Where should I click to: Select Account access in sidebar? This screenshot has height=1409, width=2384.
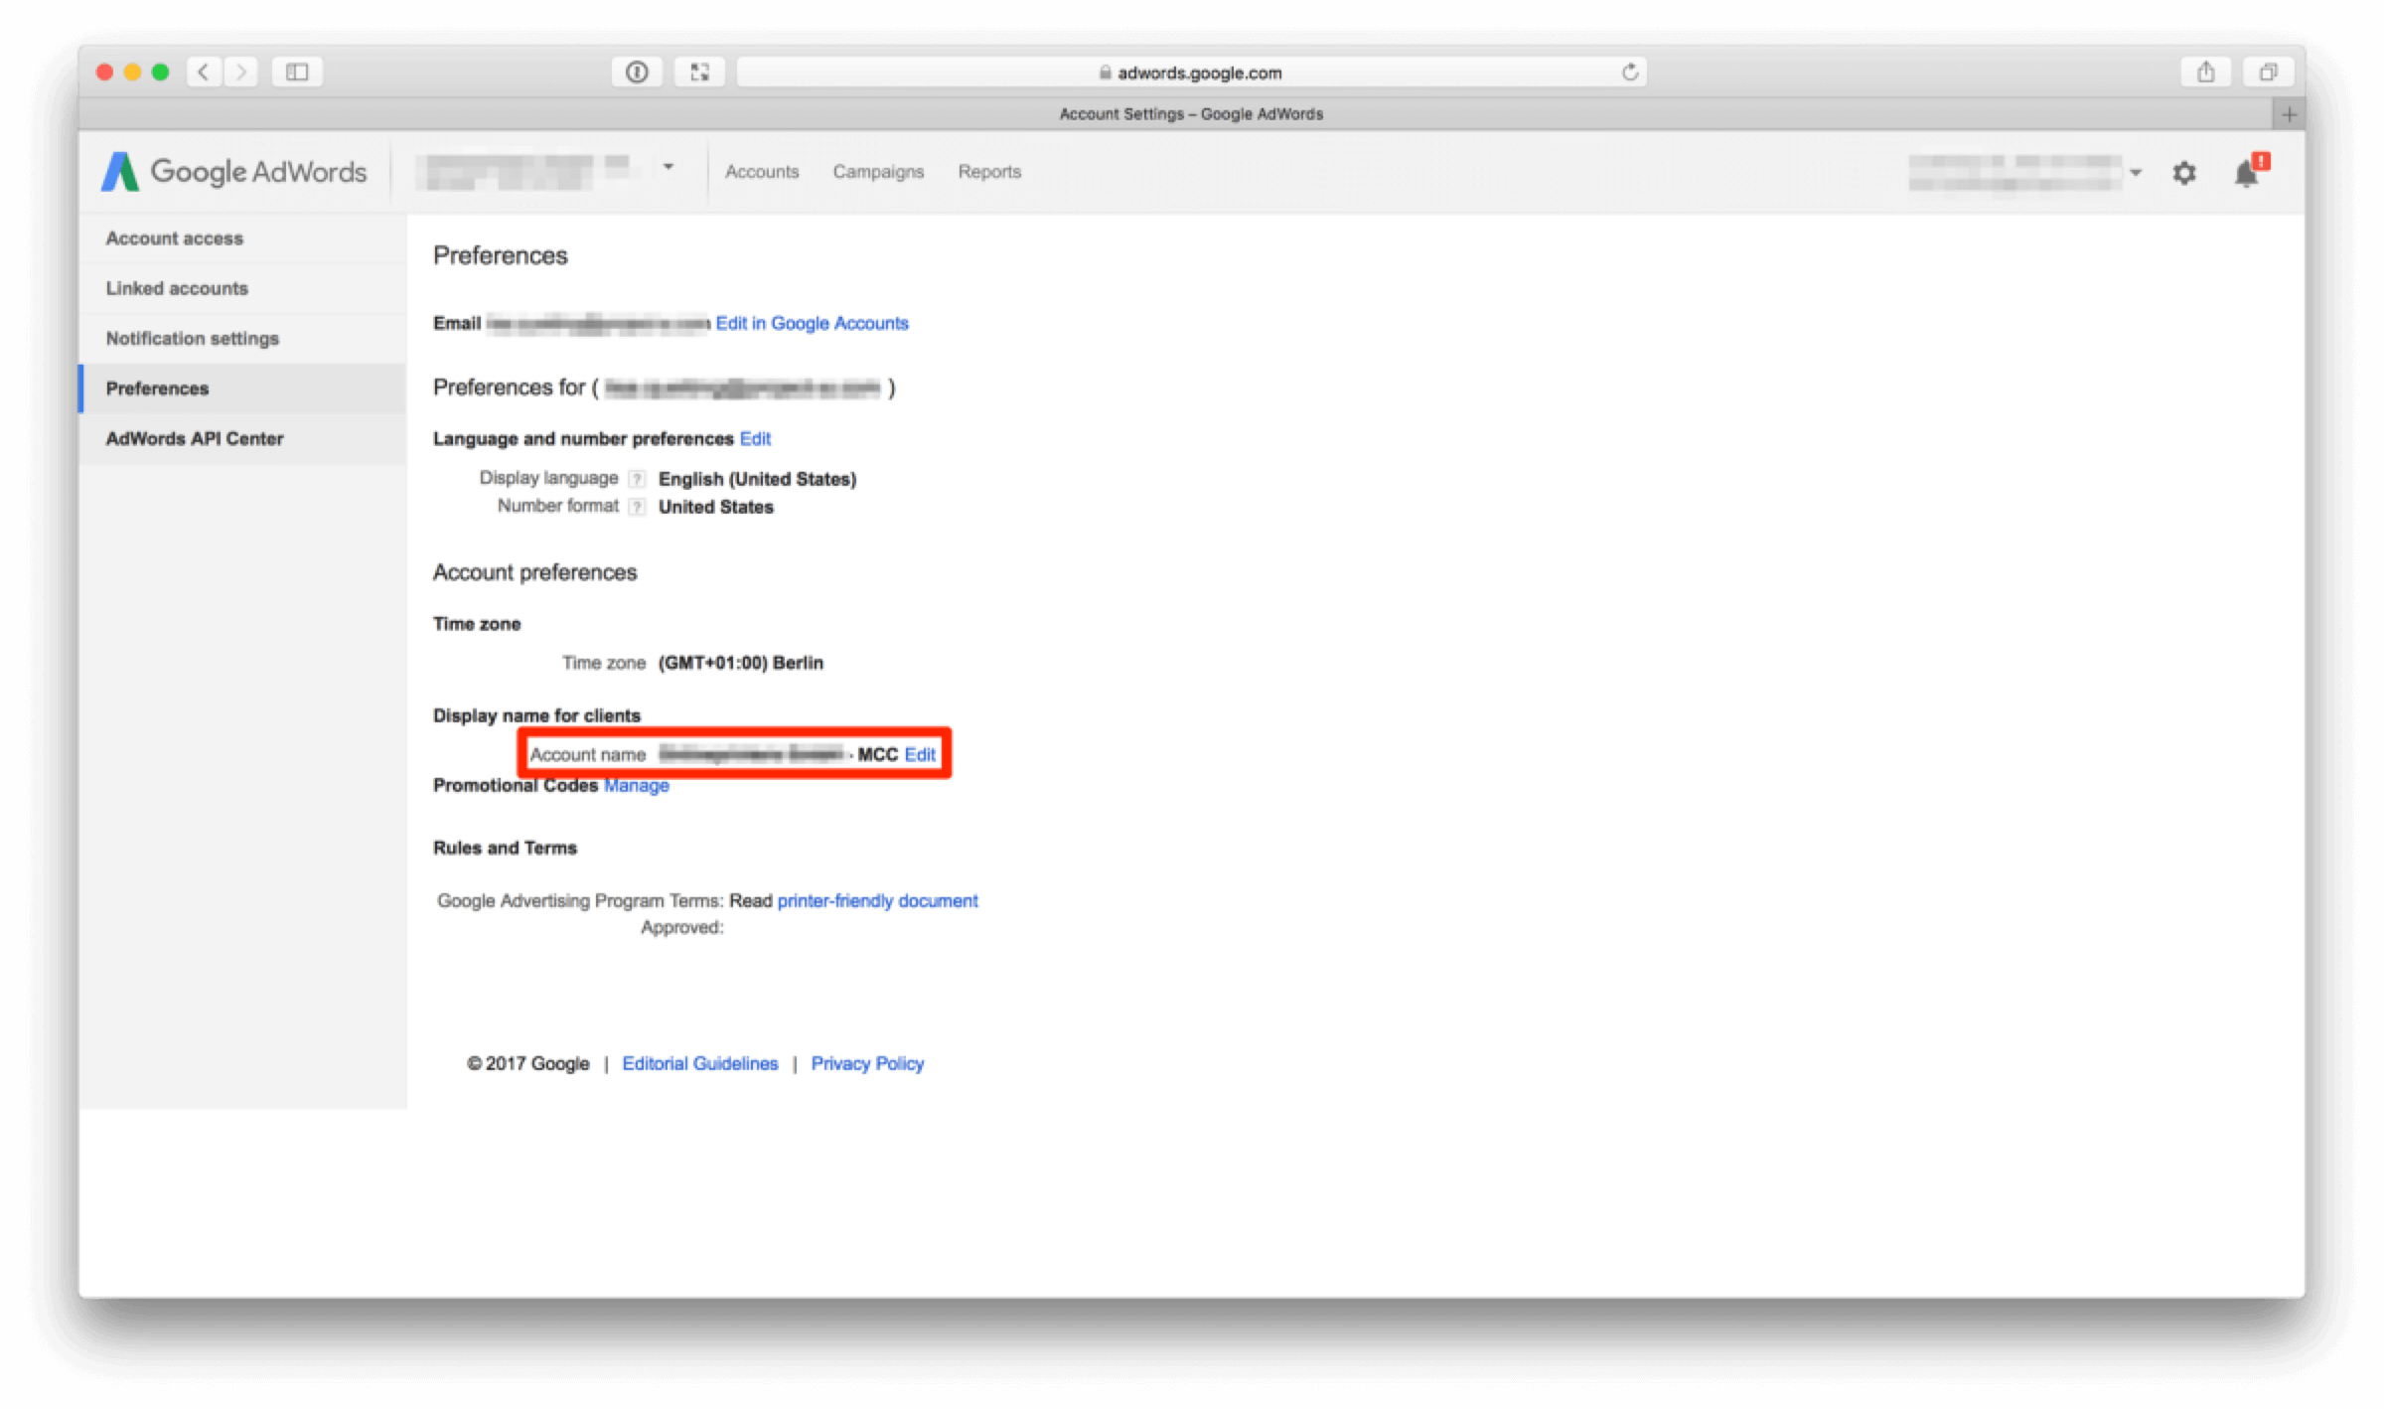coord(242,238)
